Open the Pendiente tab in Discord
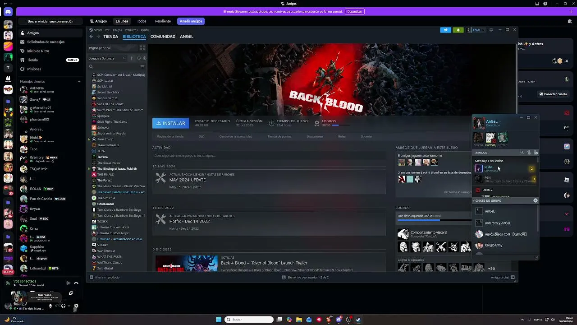This screenshot has width=577, height=325. point(163,21)
